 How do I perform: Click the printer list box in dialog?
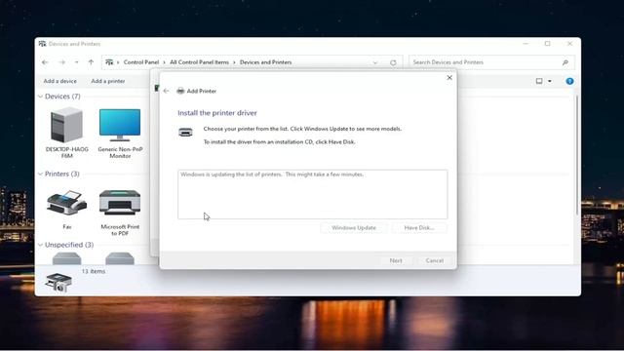coord(312,194)
